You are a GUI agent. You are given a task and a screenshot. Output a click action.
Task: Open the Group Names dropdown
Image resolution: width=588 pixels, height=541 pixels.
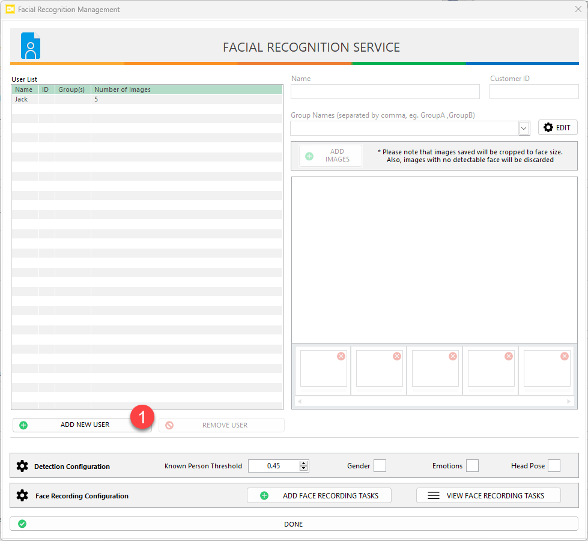pyautogui.click(x=524, y=128)
